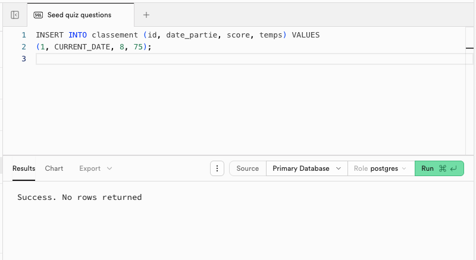Select the Results tab
This screenshot has height=260, width=476.
pos(24,168)
